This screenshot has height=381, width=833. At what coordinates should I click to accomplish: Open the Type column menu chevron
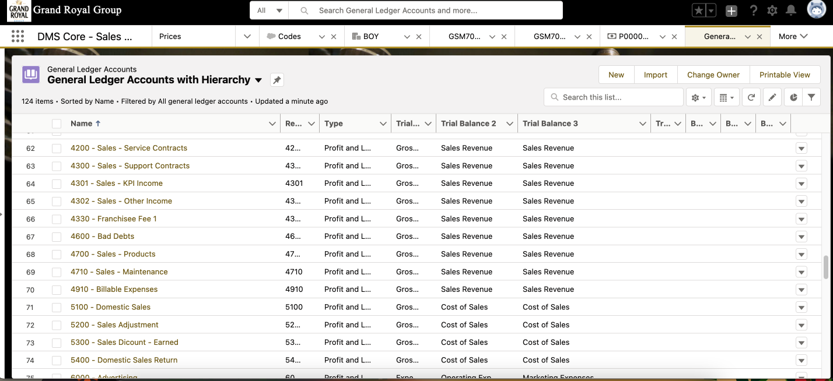pyautogui.click(x=383, y=124)
